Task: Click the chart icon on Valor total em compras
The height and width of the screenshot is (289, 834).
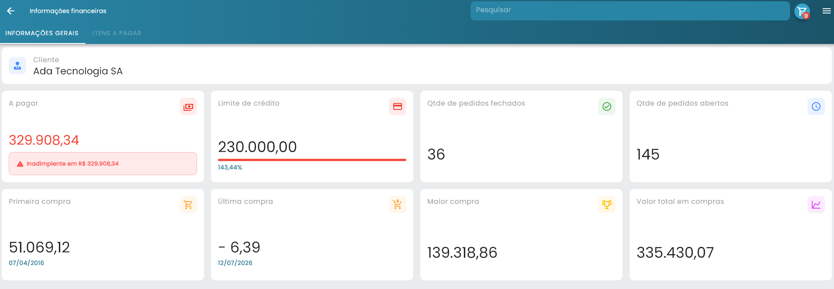Action: point(816,205)
